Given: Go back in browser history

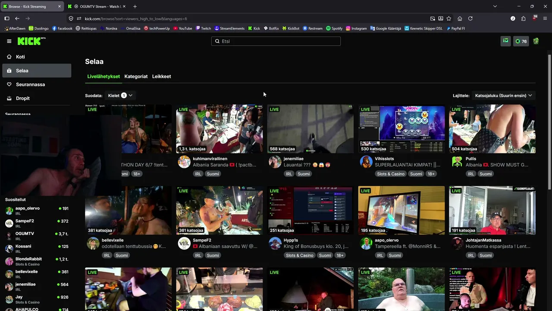Looking at the screenshot, I should tap(17, 19).
